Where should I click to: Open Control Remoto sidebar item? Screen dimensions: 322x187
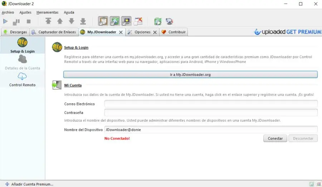[x=23, y=80]
